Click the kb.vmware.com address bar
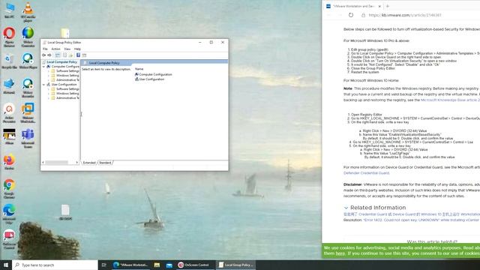Viewport: 480px width, 270px height. 405,15
